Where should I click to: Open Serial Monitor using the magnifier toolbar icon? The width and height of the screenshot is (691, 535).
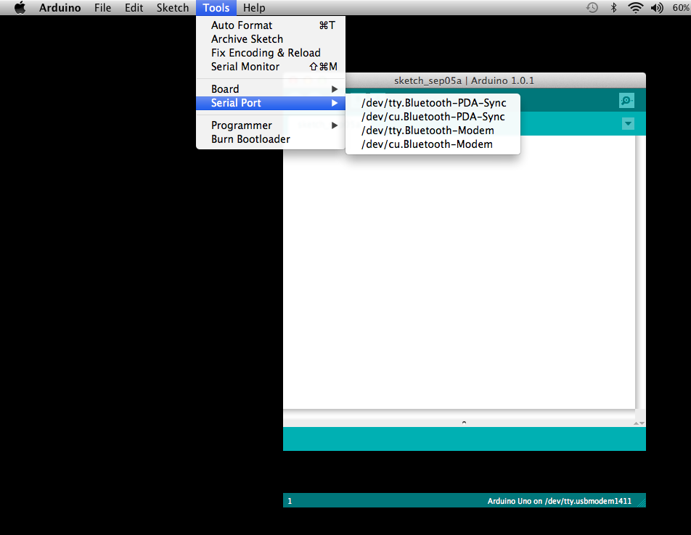[x=626, y=100]
